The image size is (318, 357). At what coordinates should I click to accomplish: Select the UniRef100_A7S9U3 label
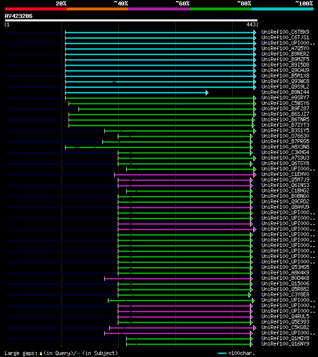tap(285, 158)
